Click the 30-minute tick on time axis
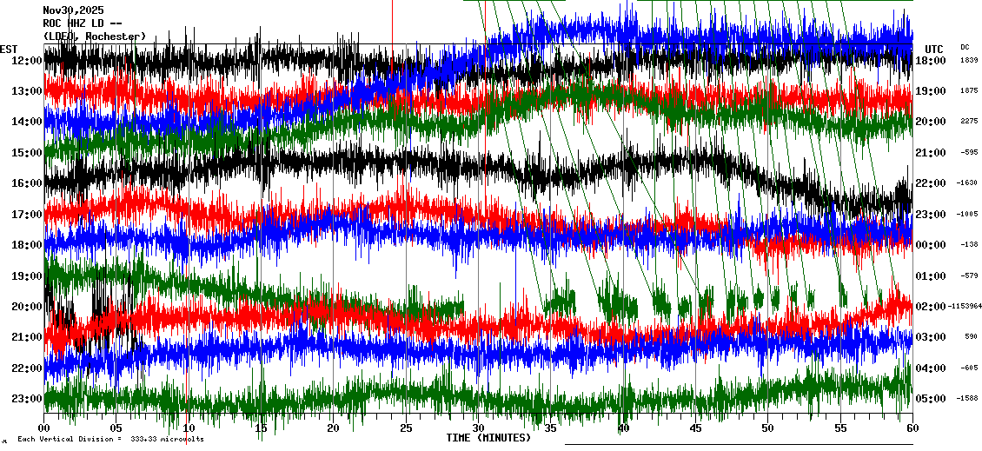This screenshot has height=451, width=982. tap(478, 428)
